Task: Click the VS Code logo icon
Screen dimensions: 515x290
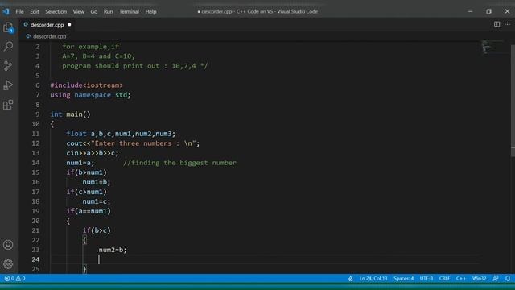Action: pos(6,11)
